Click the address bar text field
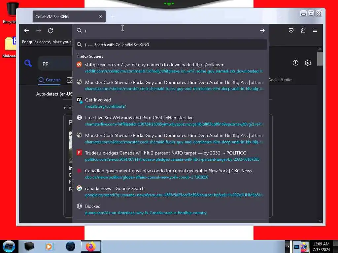This screenshot has height=253, width=338. tap(170, 31)
